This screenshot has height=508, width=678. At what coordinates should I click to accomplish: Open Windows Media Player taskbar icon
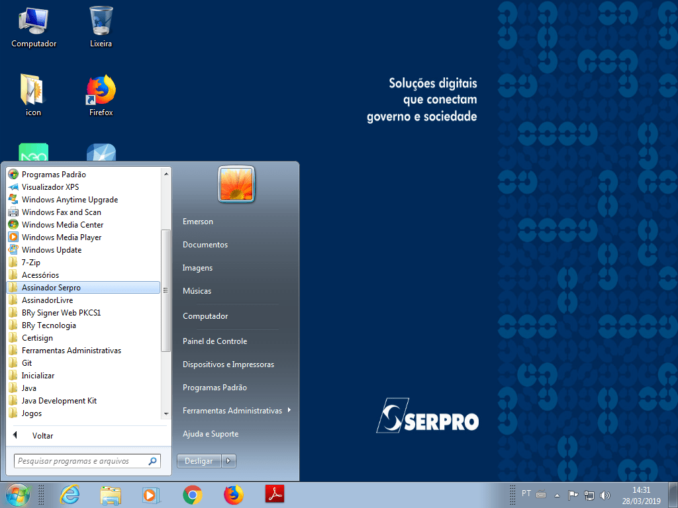click(x=152, y=495)
